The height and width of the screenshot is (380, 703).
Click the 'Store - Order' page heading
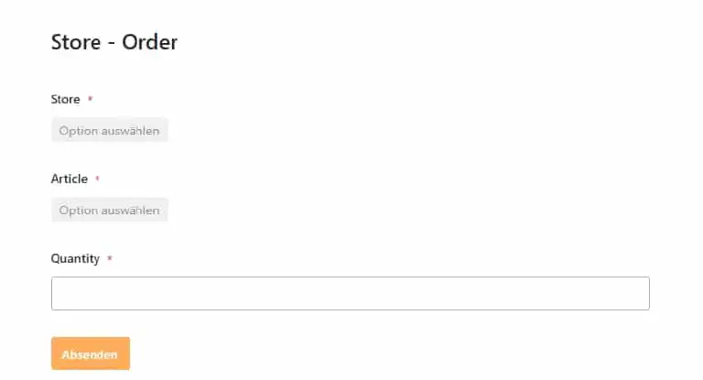tap(114, 42)
